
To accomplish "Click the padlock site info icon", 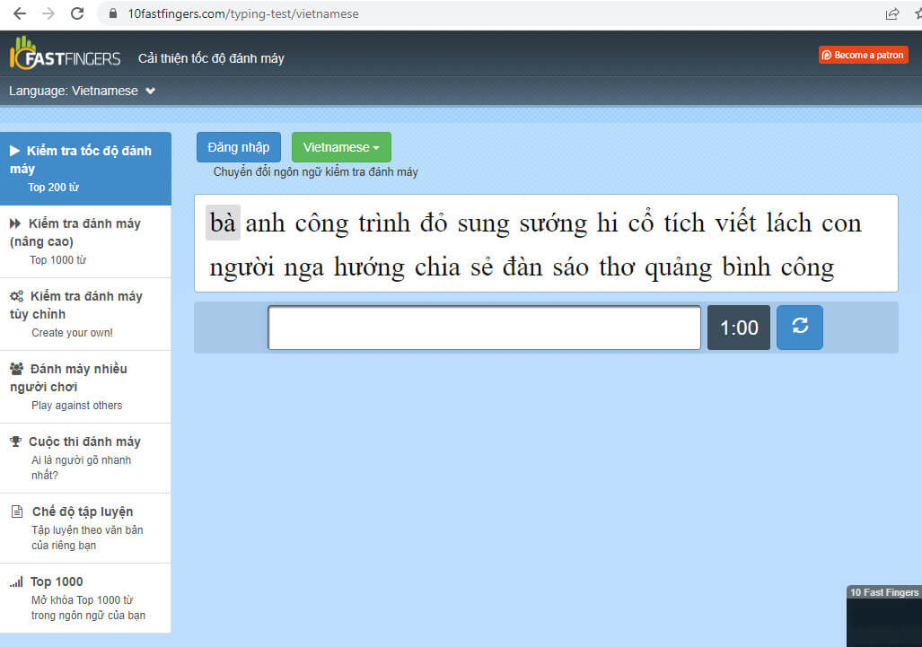I will 113,13.
